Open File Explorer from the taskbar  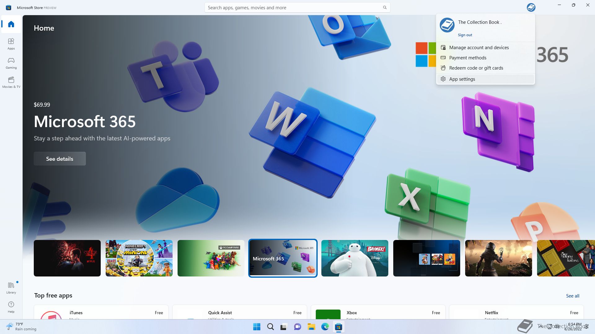(311, 327)
